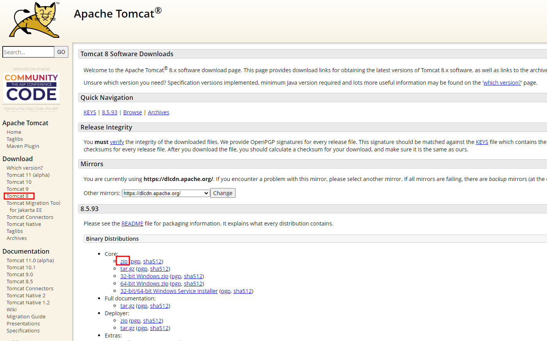Click the GO search button

click(61, 52)
